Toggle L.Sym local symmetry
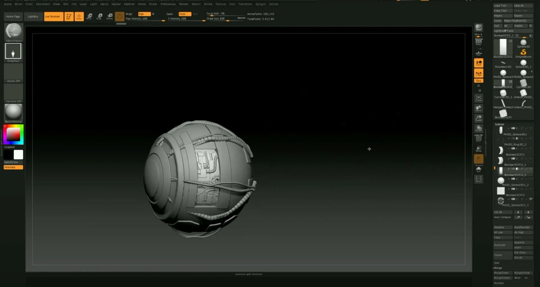Image resolution: width=540 pixels, height=287 pixels. coord(478,73)
